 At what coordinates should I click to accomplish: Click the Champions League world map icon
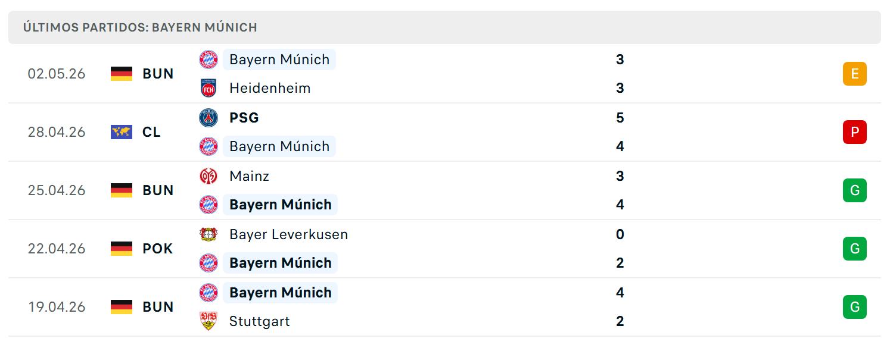[x=122, y=132]
